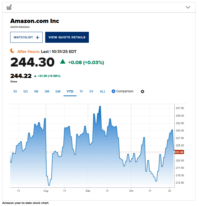
Task: Select the 3M time range
Action: click(x=47, y=92)
